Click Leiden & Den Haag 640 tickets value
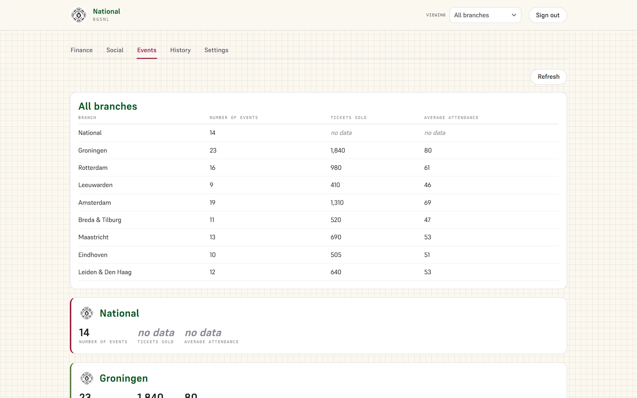 click(336, 272)
